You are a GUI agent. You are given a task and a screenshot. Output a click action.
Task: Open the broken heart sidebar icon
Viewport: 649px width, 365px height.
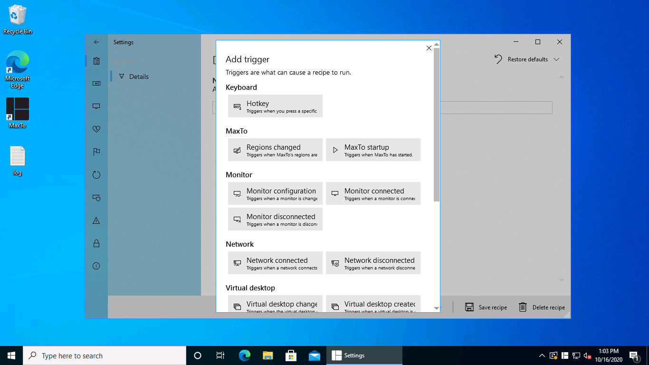coord(96,129)
